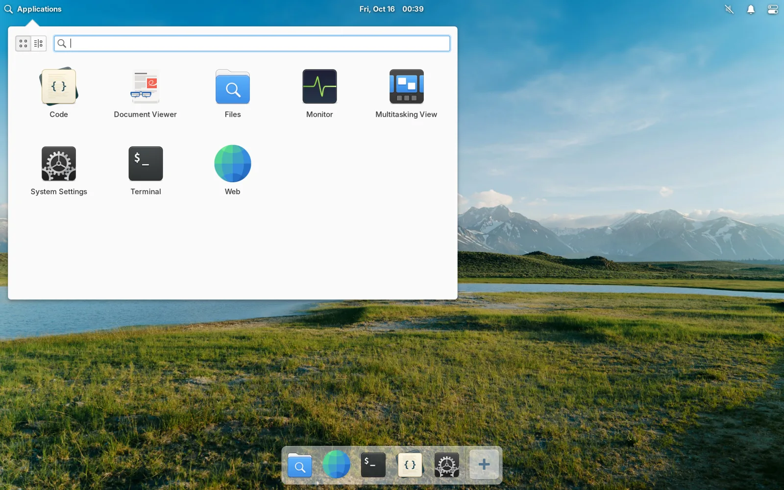
Task: Open System Settings in the launcher grid
Action: point(59,171)
